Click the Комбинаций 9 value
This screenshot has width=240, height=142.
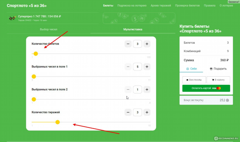coord(228,51)
